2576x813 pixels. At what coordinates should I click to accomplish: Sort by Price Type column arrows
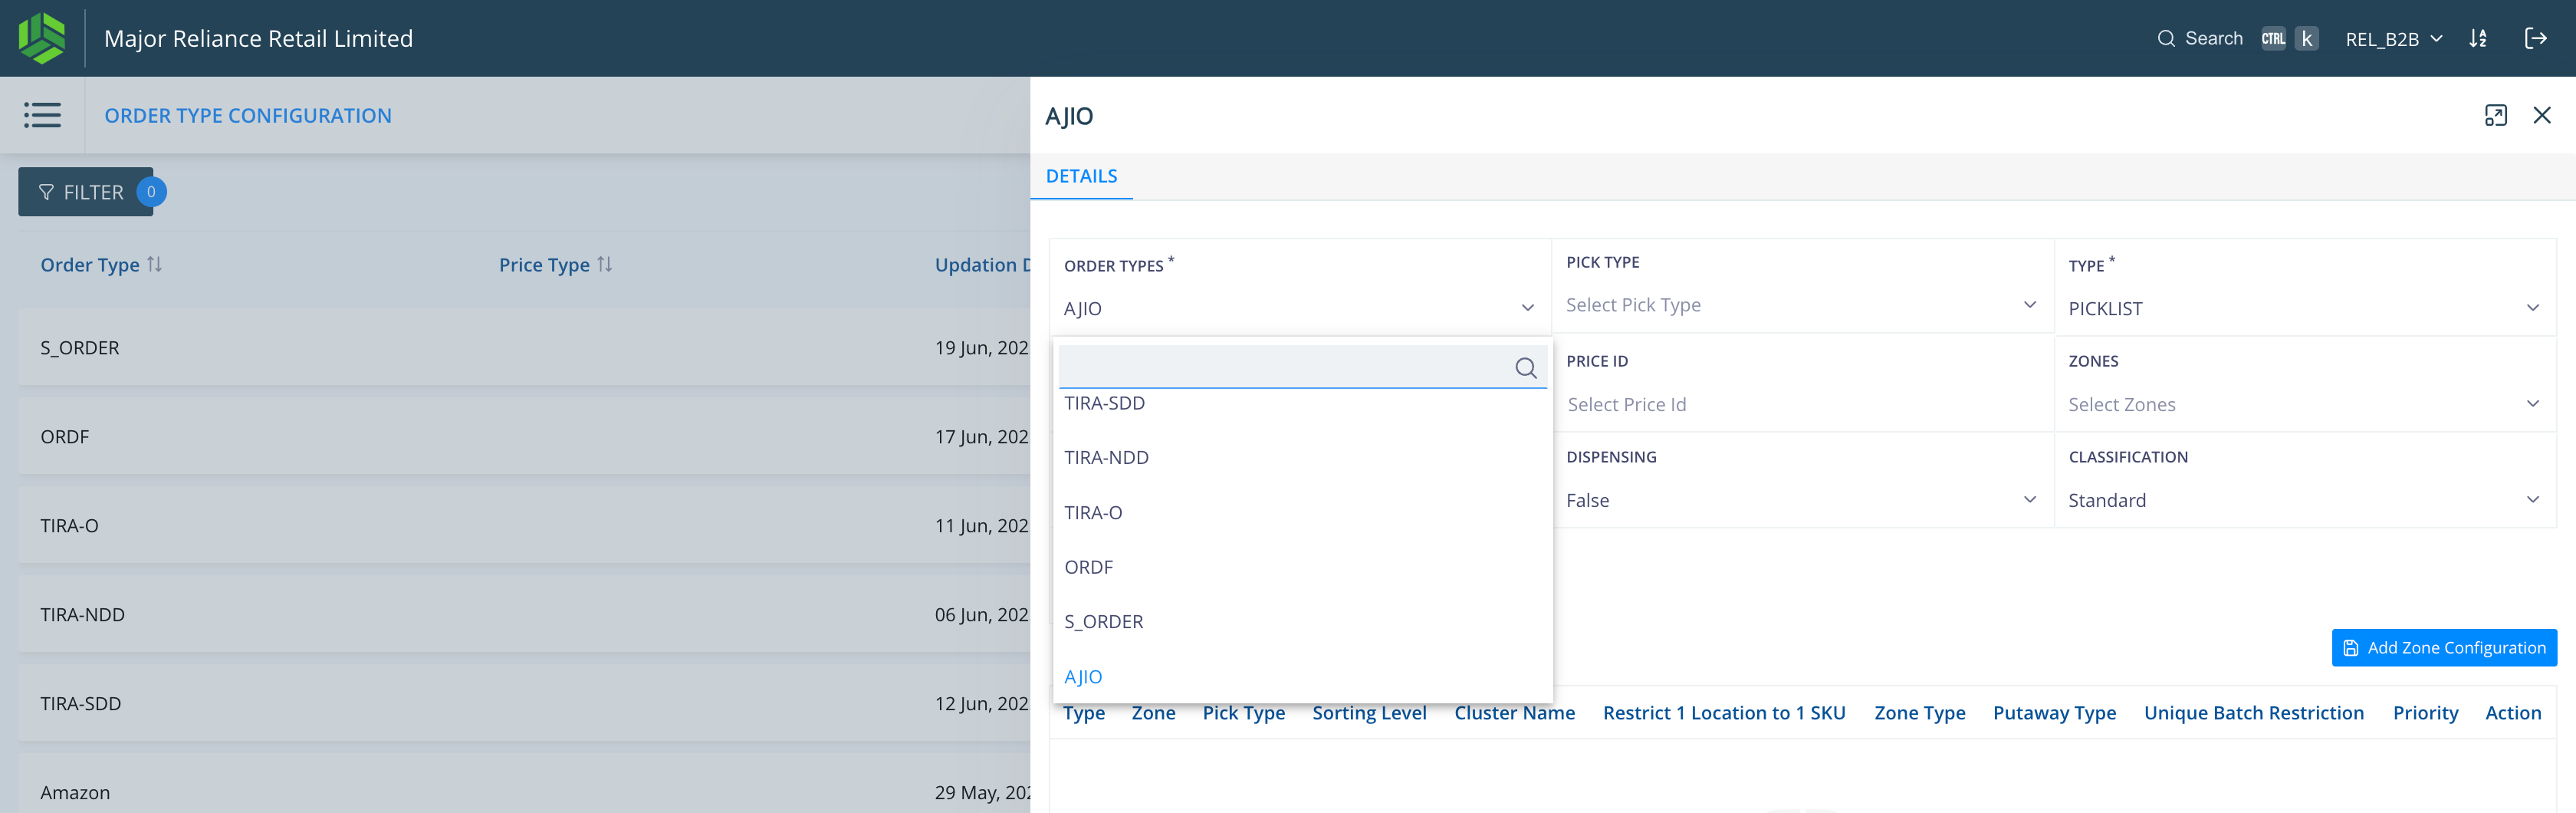pos(604,264)
